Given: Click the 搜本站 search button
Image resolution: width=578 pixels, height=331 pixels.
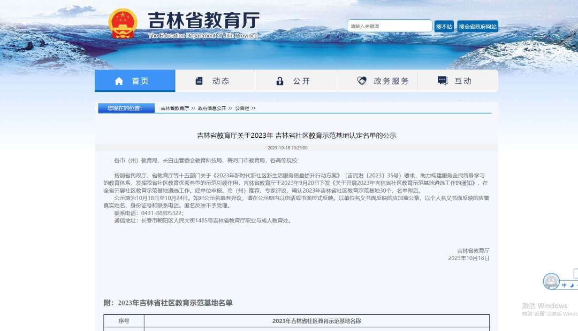Looking at the screenshot, I should 444,26.
